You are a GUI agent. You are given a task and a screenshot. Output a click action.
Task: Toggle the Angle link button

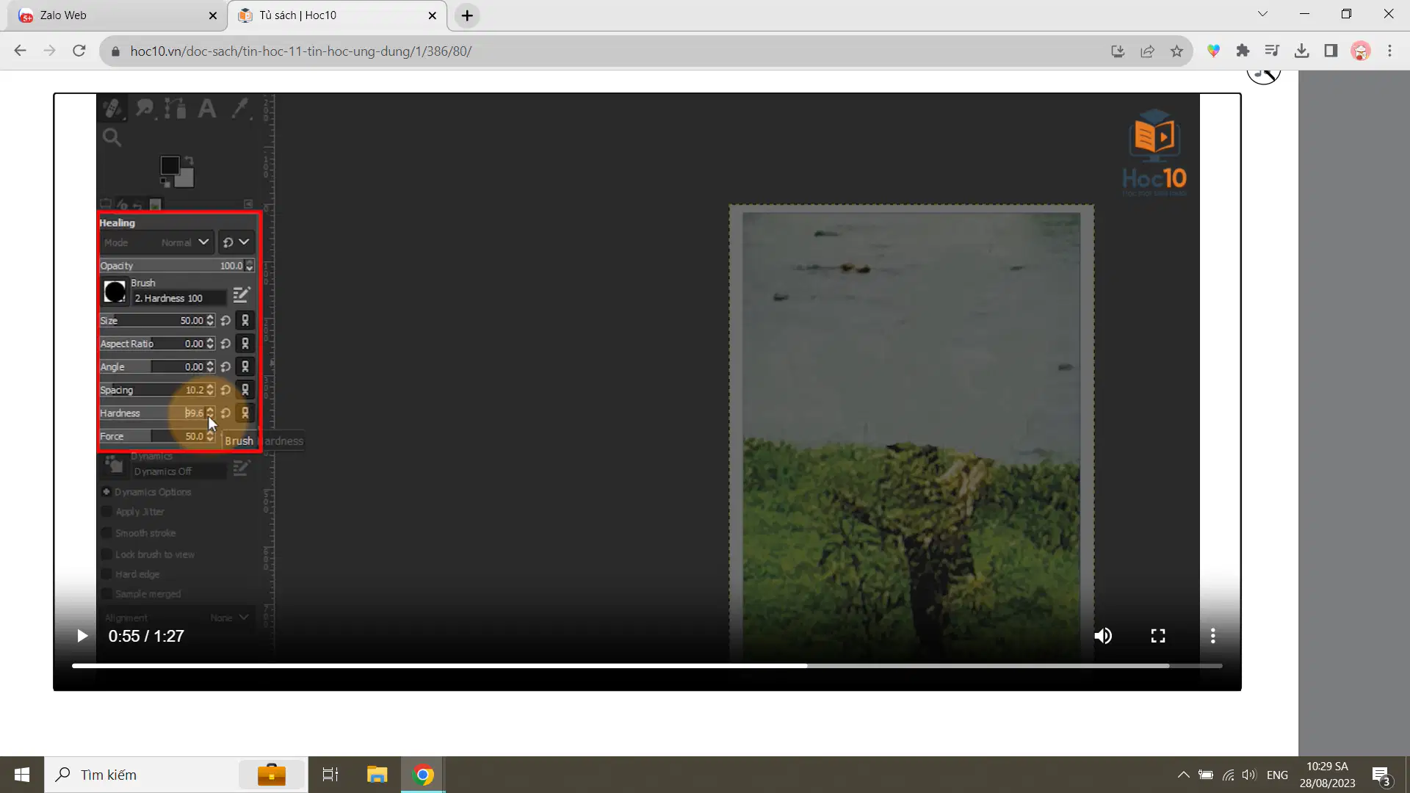(245, 367)
